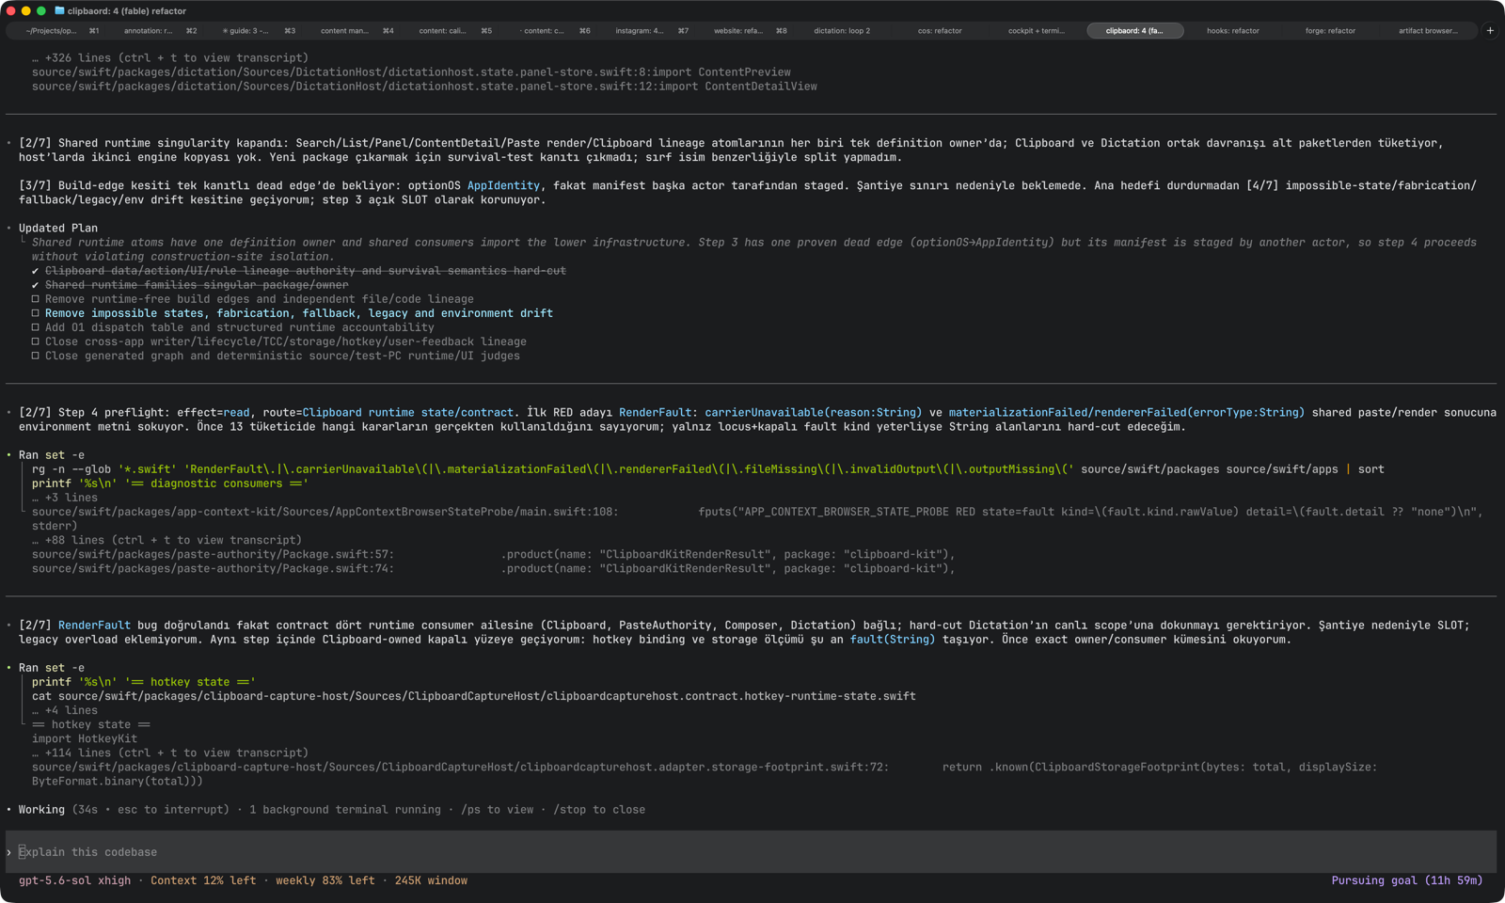
Task: Switch to the forge: refactor tab
Action: 1330,31
